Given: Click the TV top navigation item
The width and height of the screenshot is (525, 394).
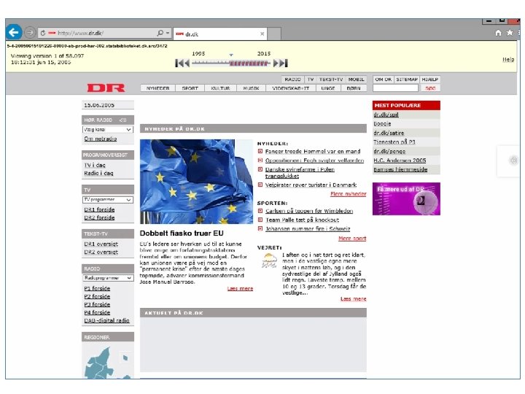Looking at the screenshot, I should click(x=311, y=80).
